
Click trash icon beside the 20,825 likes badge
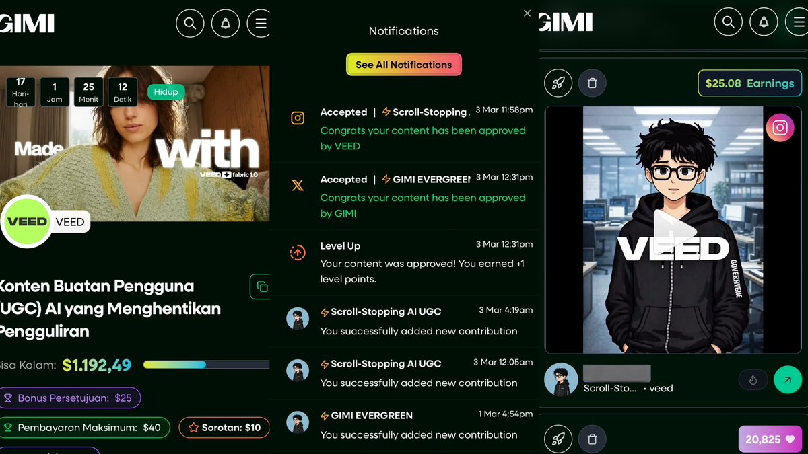593,439
